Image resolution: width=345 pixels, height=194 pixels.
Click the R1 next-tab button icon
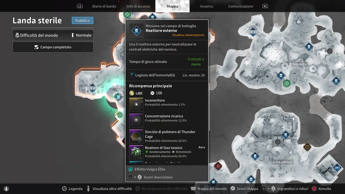click(265, 6)
